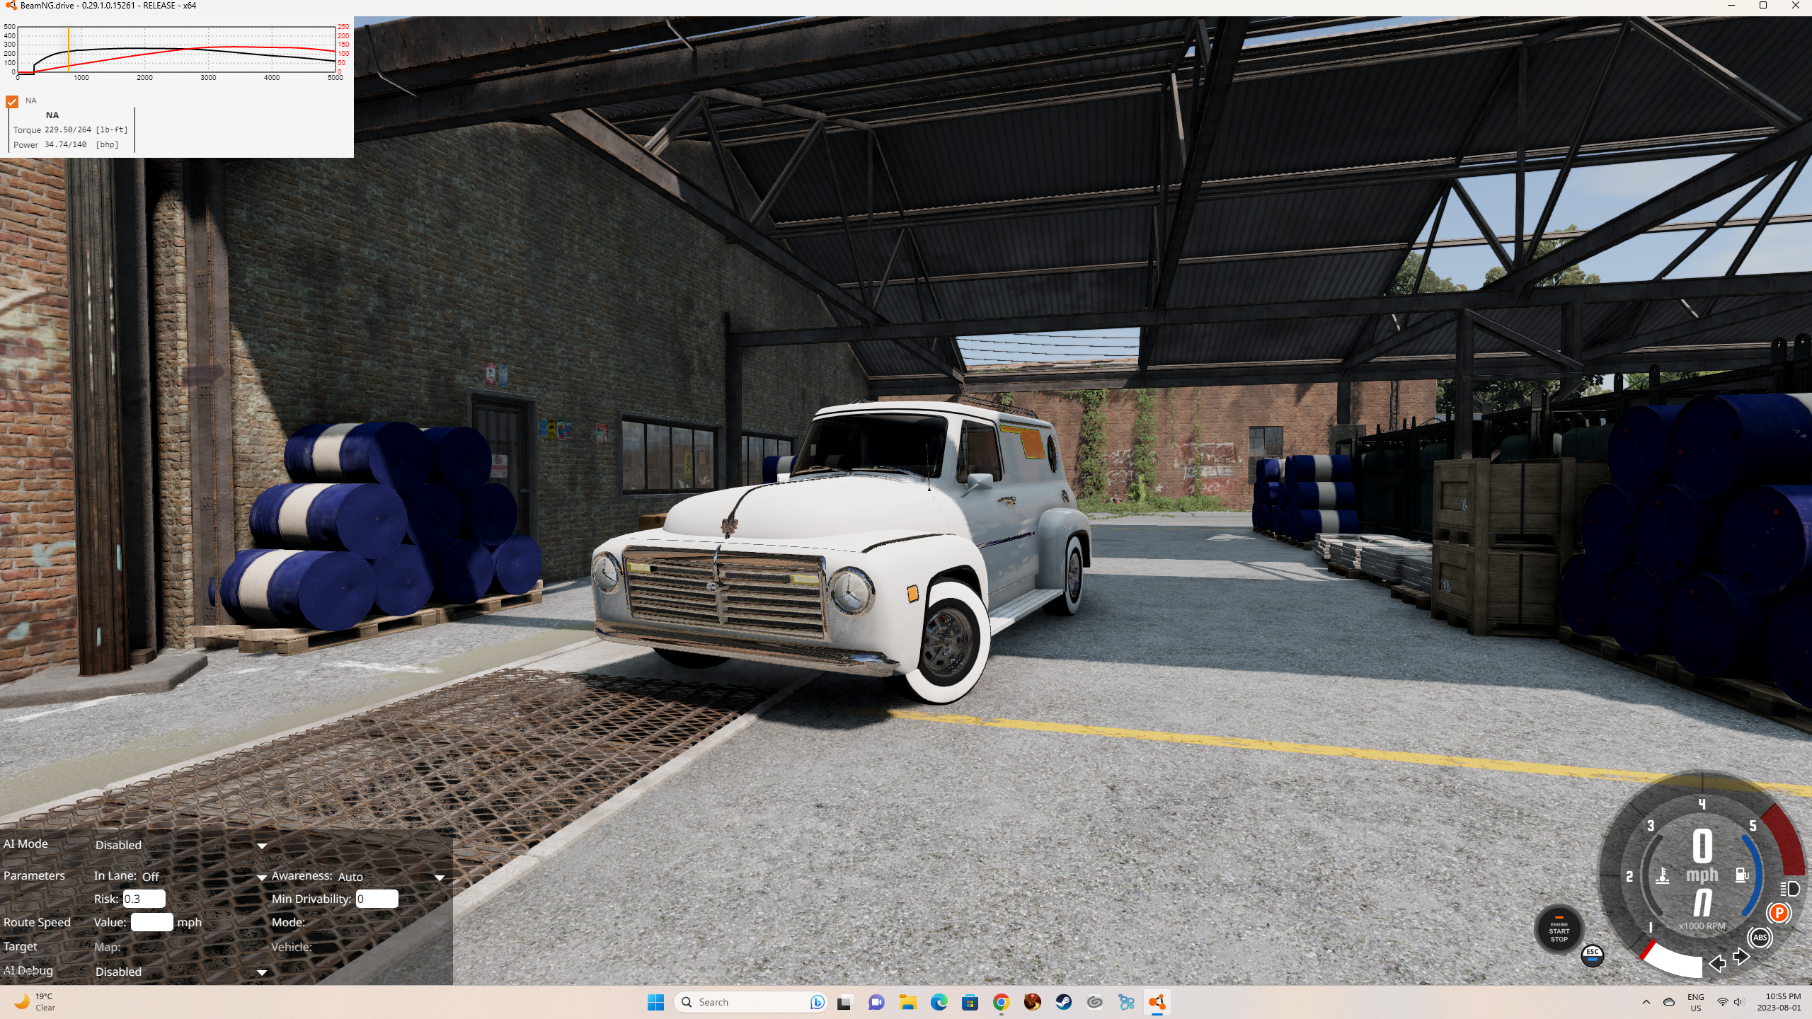Click the AI Mode label
Viewport: 1812px width, 1019px height.
25,844
